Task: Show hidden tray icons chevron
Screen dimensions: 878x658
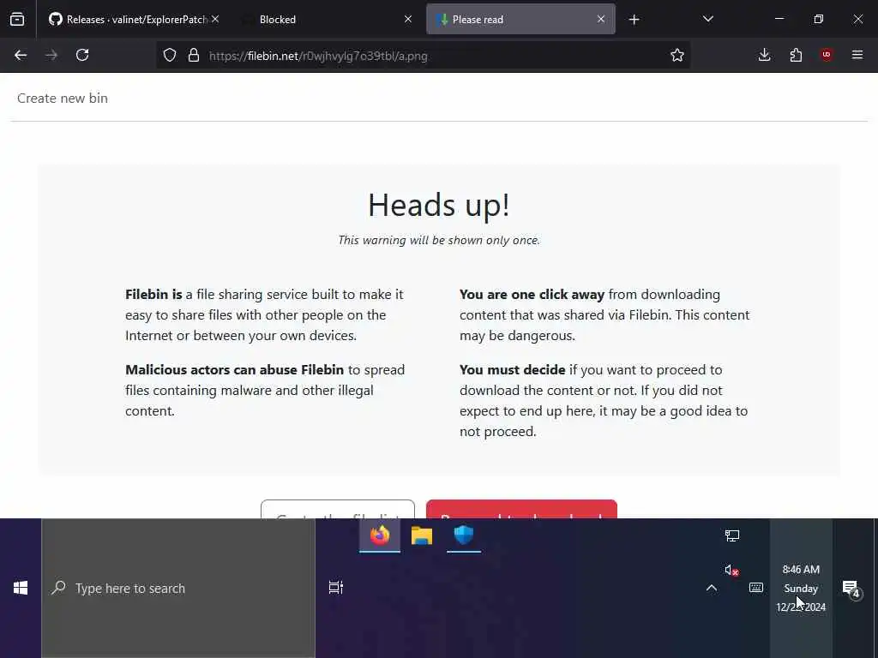Action: click(x=711, y=588)
